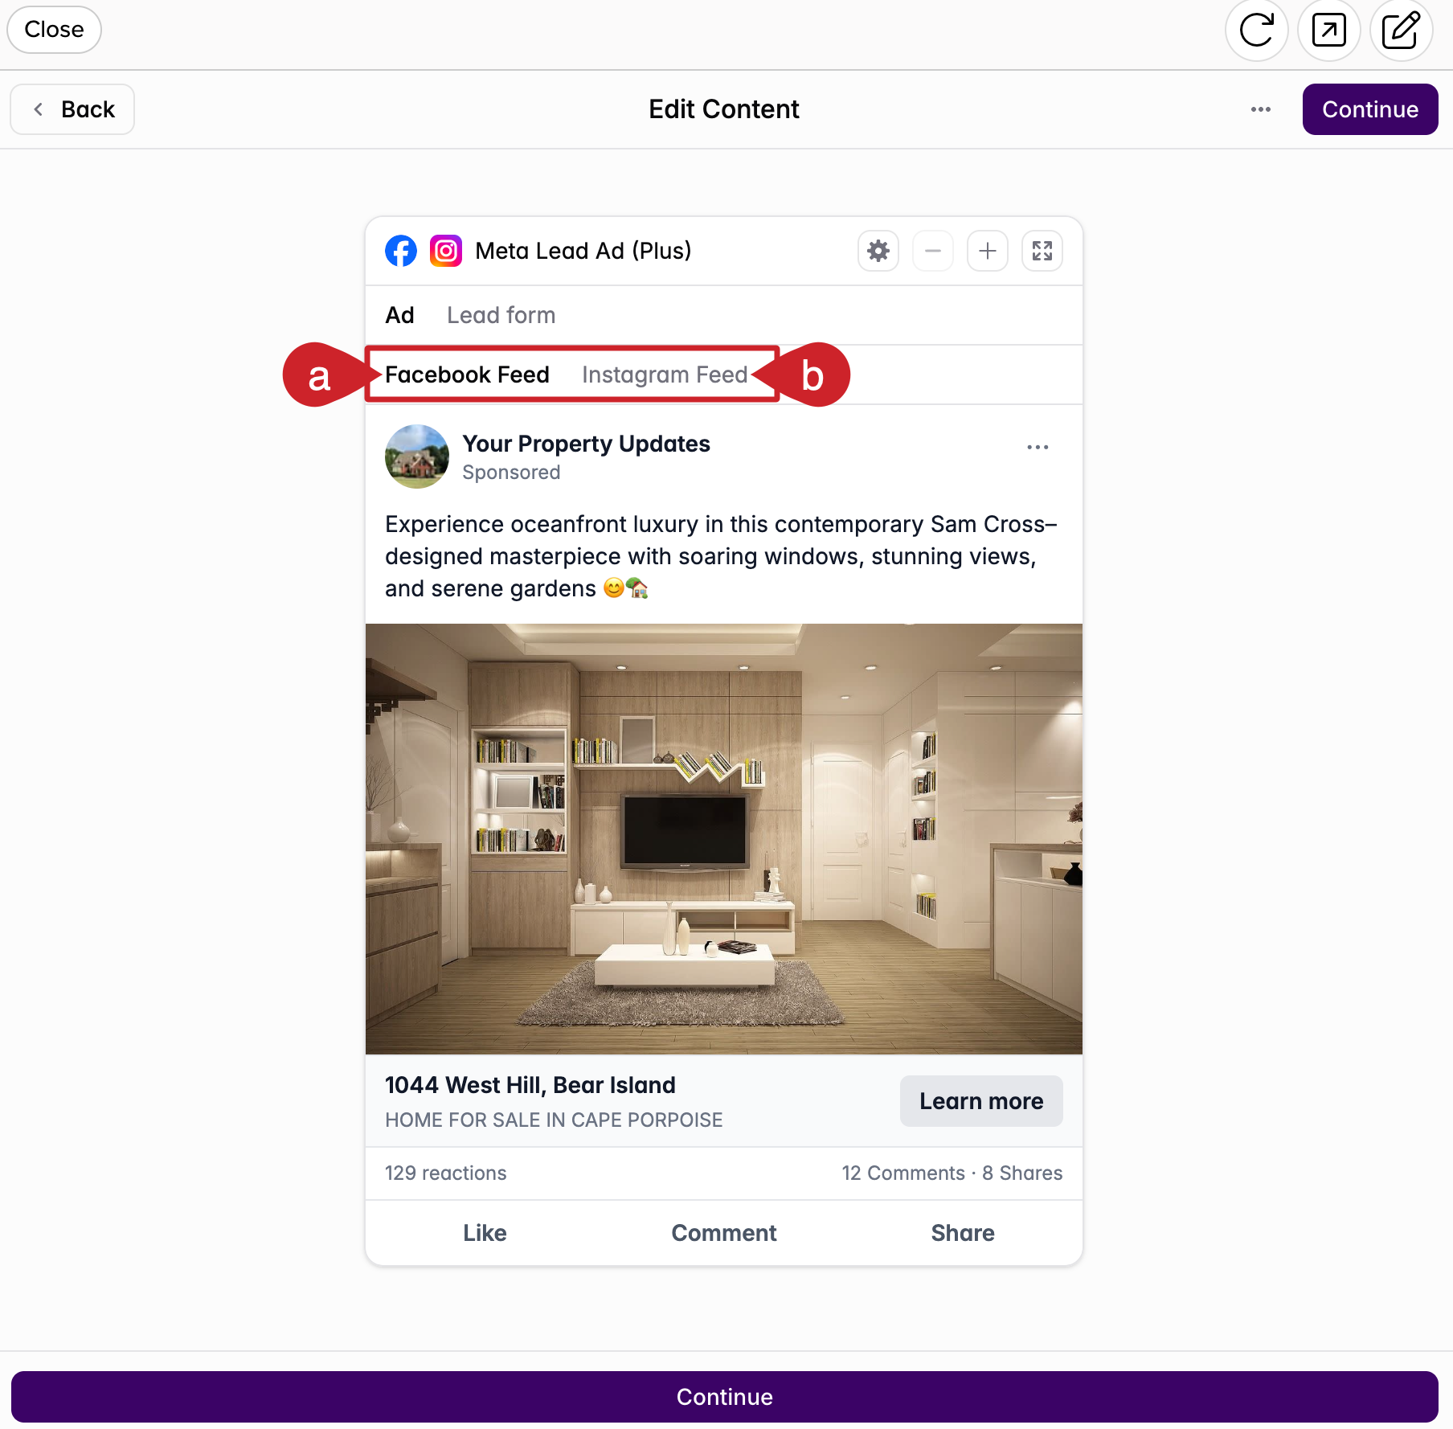Click the Your Property Updates profile picture
The image size is (1453, 1429).
[417, 457]
